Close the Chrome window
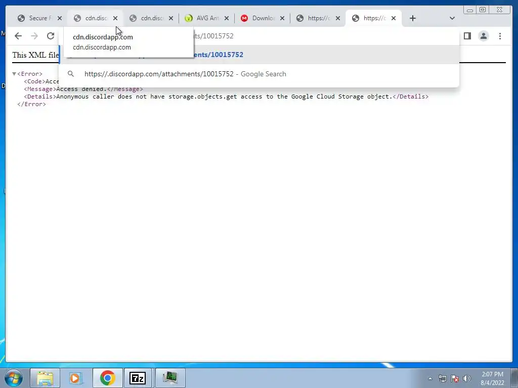The height and width of the screenshot is (388, 518). pyautogui.click(x=500, y=10)
